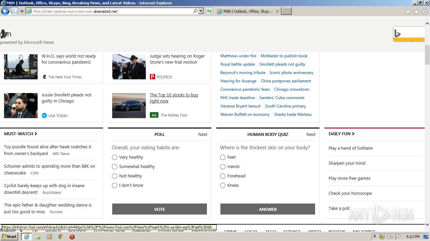Select the MSN | Outlook, Office, Skype tab
This screenshot has height=241, width=430.
248,11
